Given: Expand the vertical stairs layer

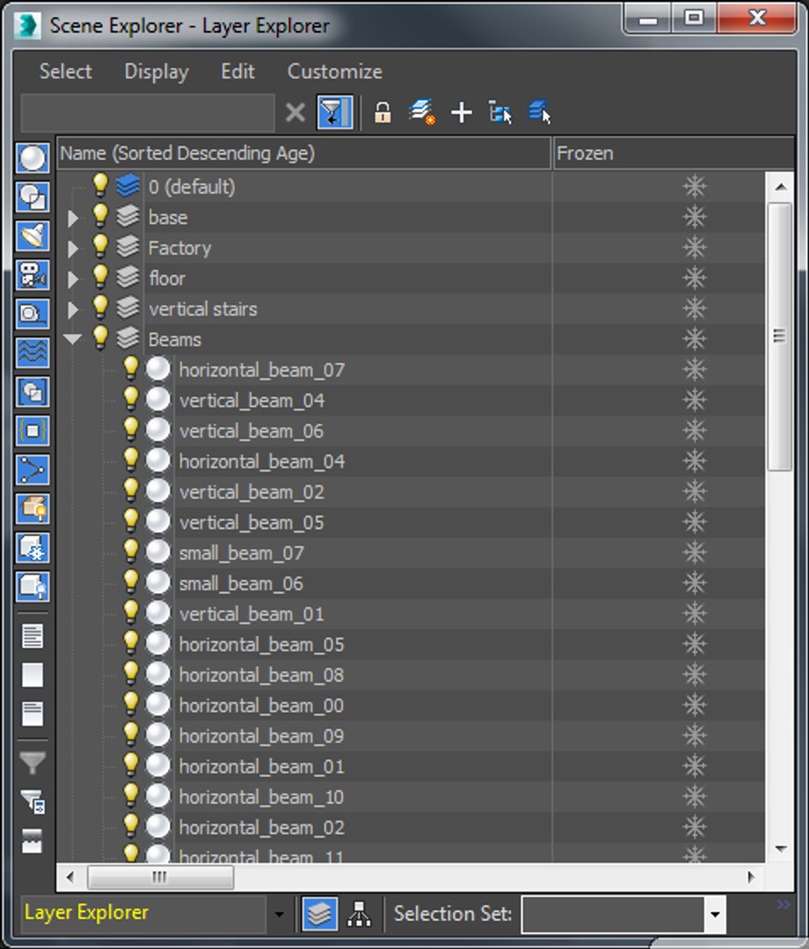Looking at the screenshot, I should tap(73, 309).
